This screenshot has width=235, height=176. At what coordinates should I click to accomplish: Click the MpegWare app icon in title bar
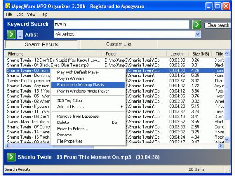pos(8,6)
